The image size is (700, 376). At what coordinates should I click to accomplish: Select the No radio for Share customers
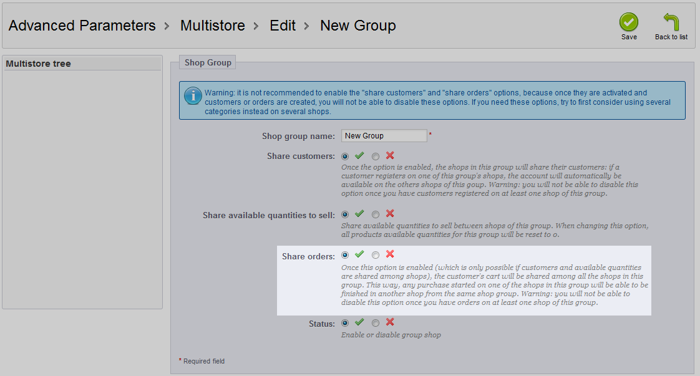pyautogui.click(x=376, y=157)
